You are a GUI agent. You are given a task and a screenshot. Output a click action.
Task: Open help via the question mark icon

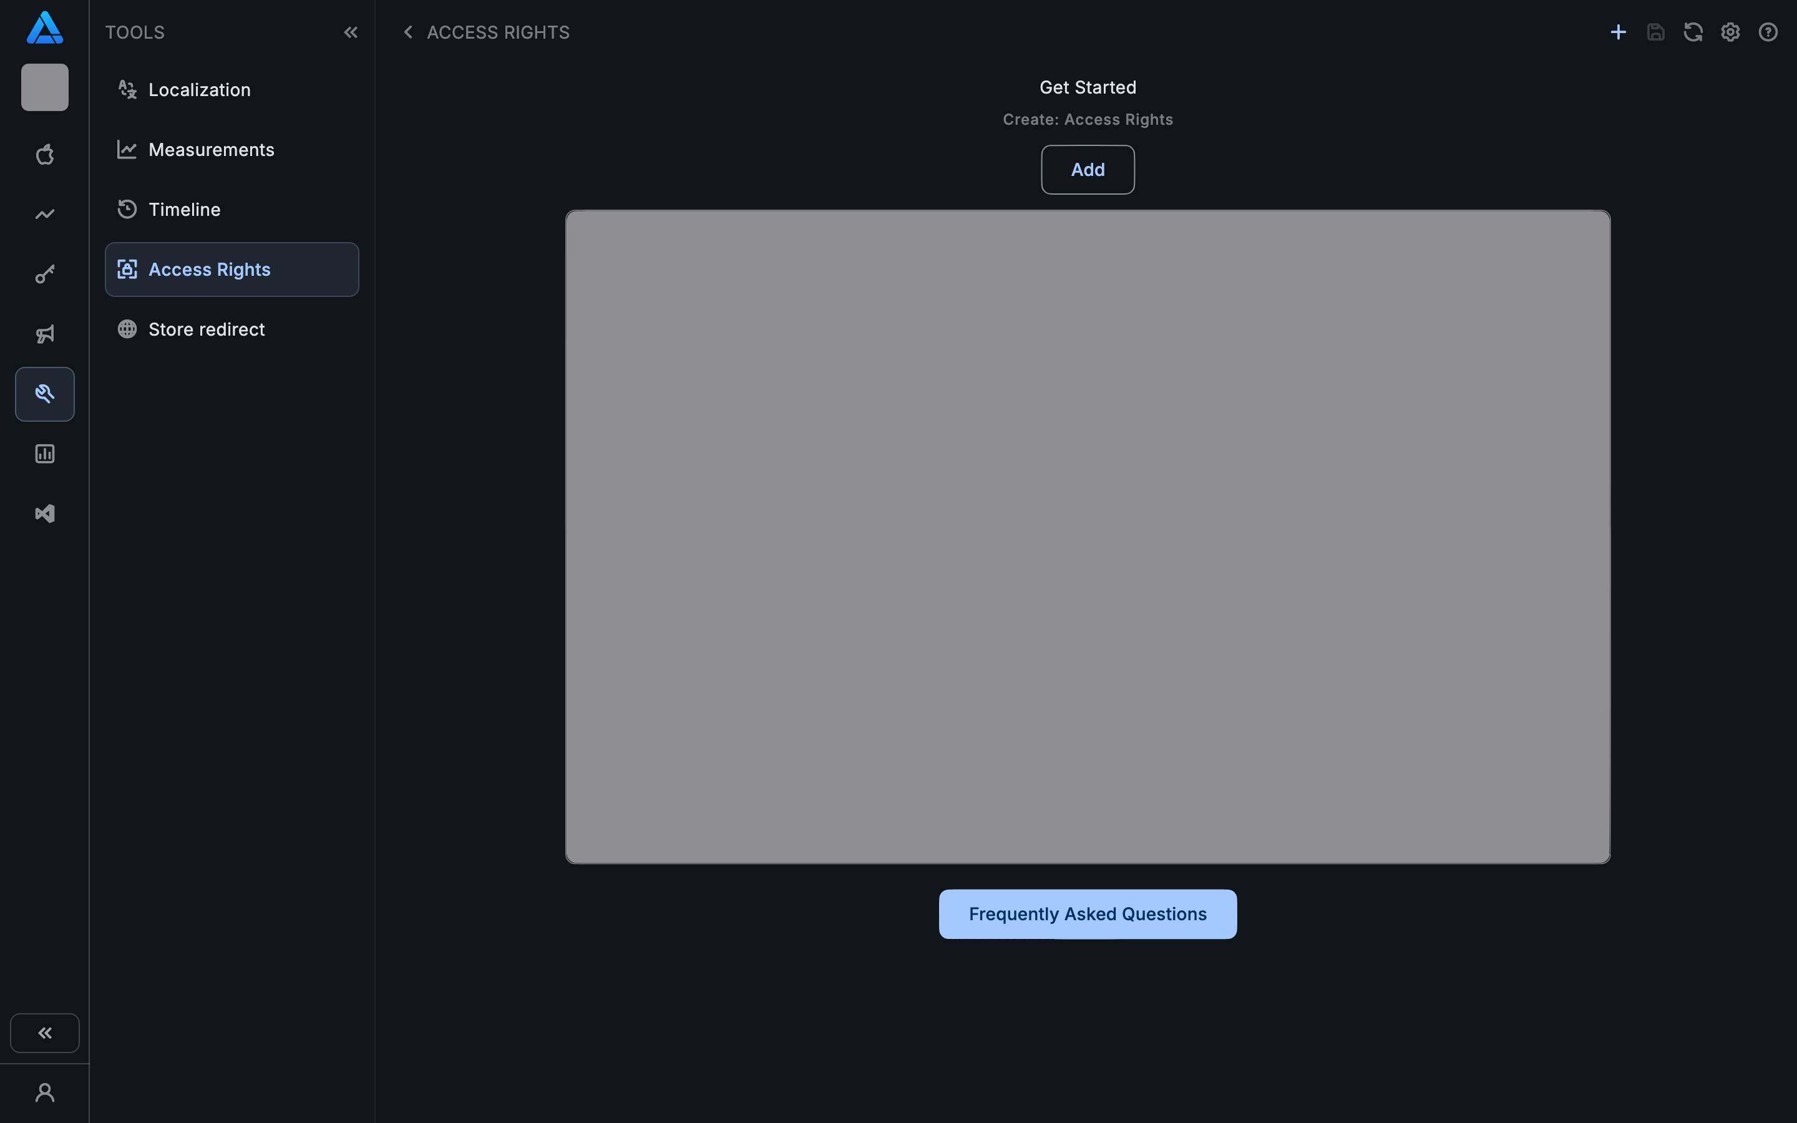click(1767, 32)
